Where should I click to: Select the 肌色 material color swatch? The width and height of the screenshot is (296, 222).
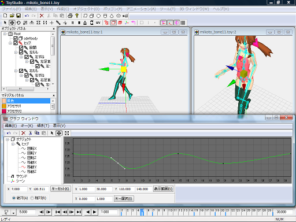pos(4,101)
